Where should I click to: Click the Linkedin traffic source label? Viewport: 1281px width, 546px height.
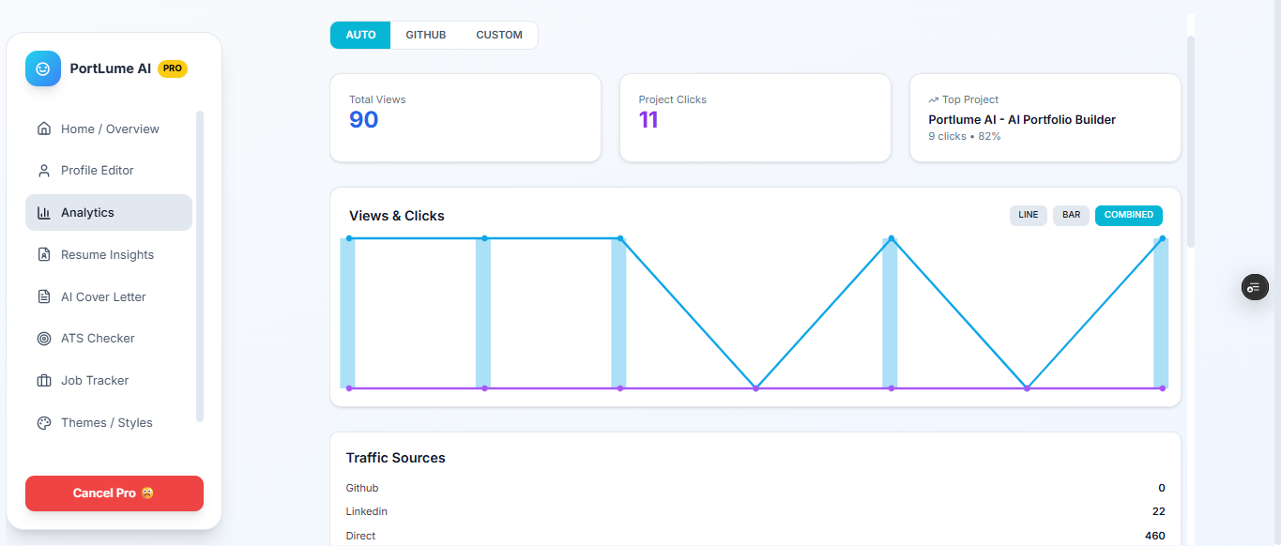pyautogui.click(x=367, y=511)
